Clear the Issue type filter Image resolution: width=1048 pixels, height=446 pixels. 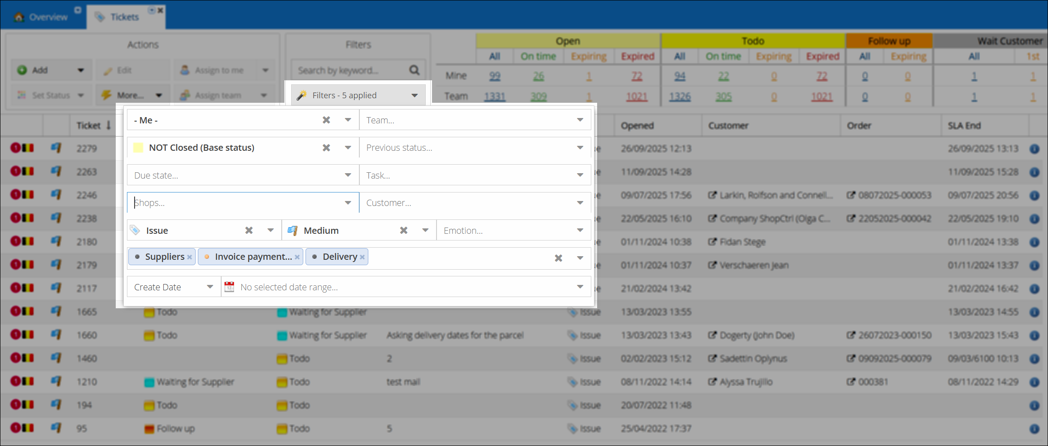[x=249, y=231]
